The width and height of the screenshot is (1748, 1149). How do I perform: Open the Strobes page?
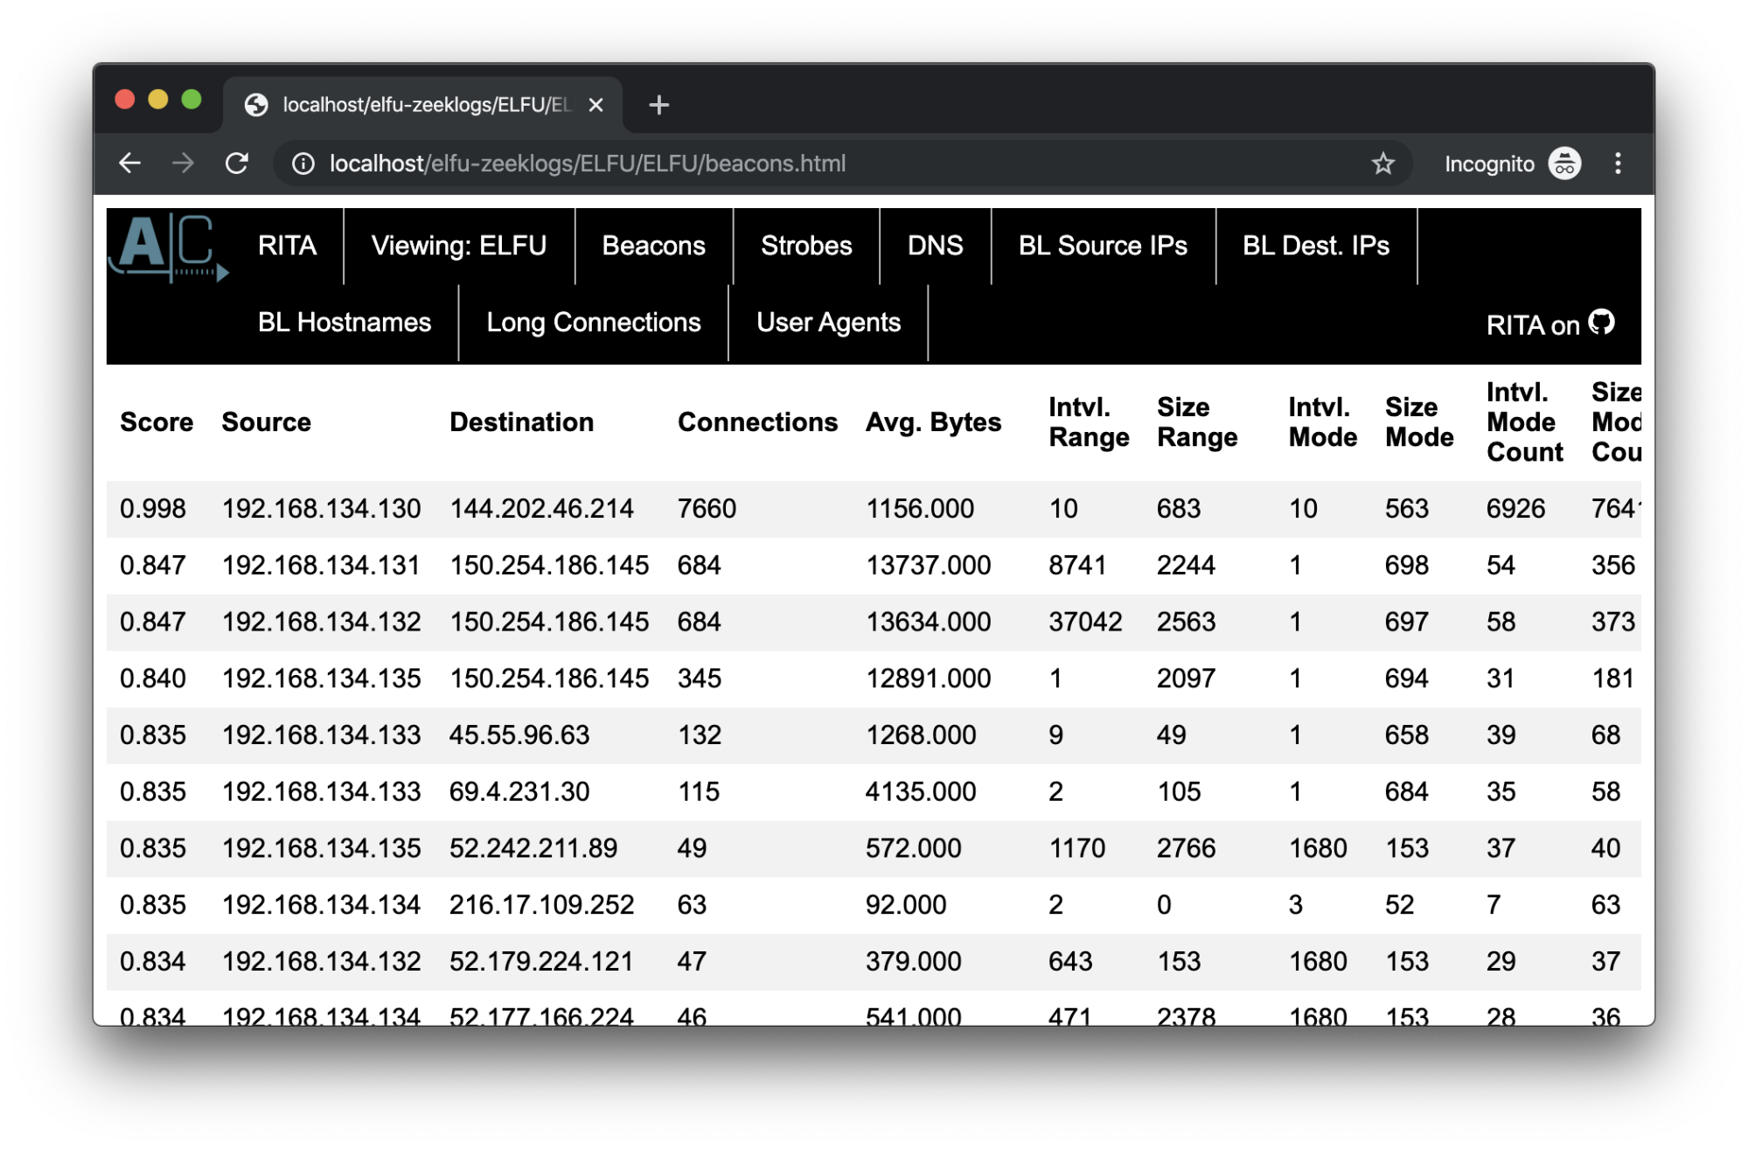pyautogui.click(x=806, y=246)
